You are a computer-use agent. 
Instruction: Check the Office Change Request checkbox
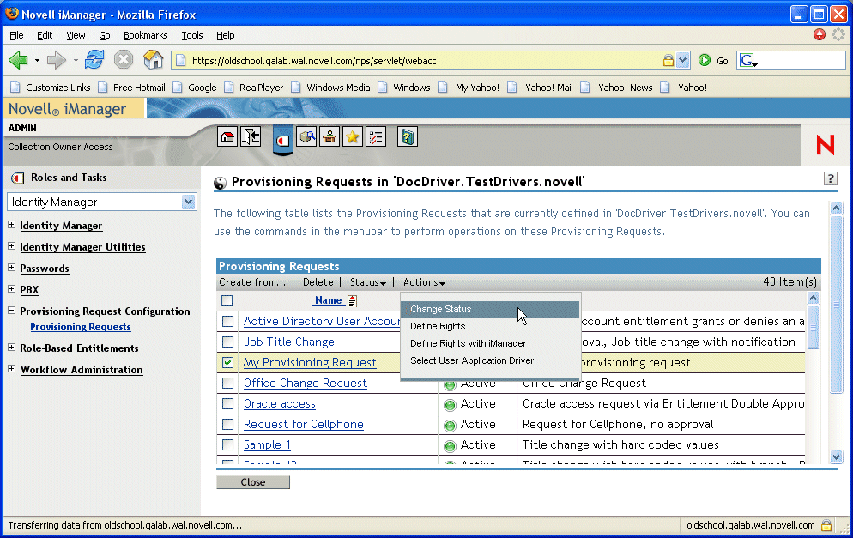228,383
